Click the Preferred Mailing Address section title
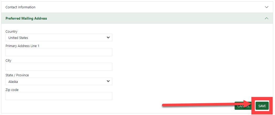 tap(26, 18)
